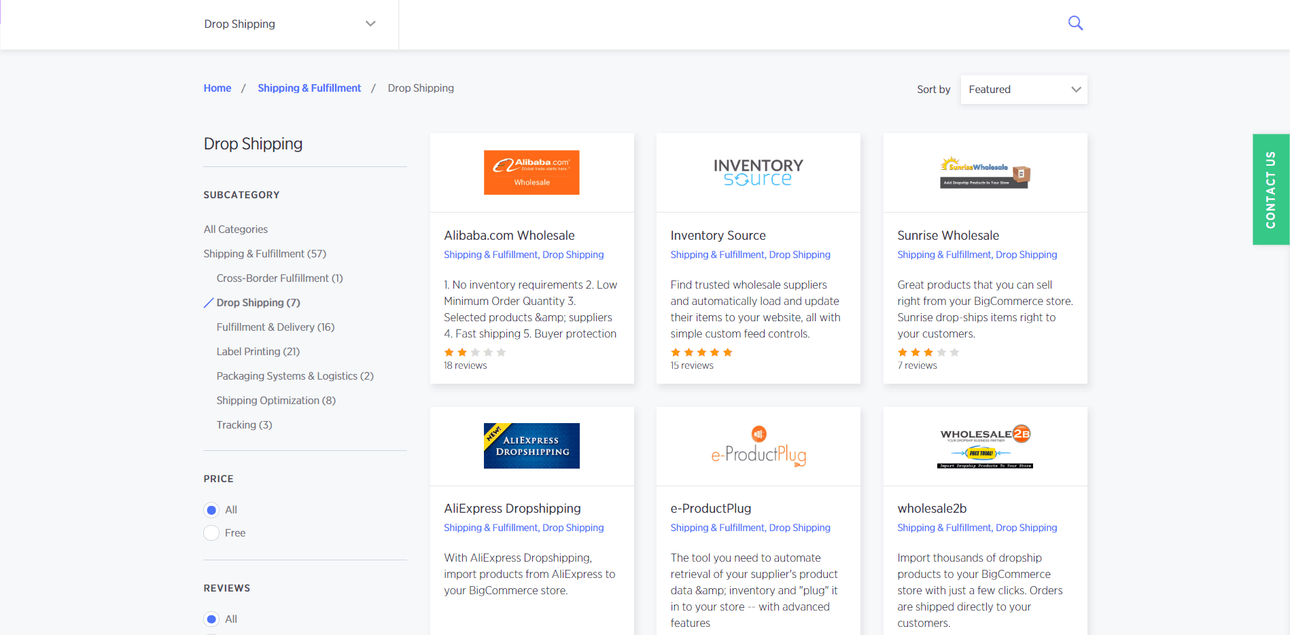Viewport: 1290px width, 635px height.
Task: Click the 18 reviews text
Action: click(x=466, y=365)
